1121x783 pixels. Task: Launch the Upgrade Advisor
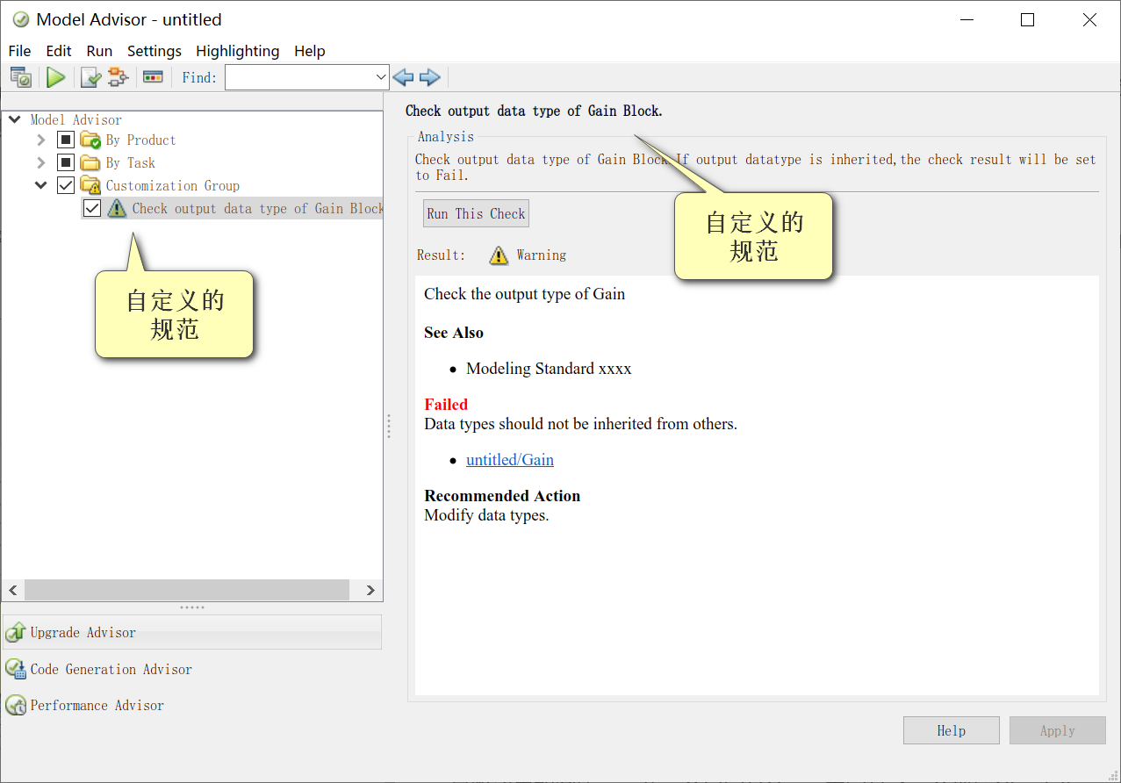pyautogui.click(x=82, y=632)
